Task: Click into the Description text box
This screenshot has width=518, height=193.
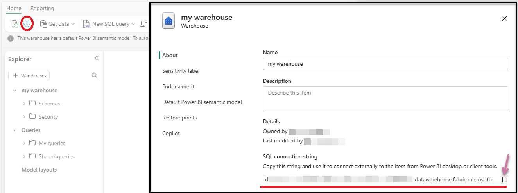Action: tap(385, 99)
